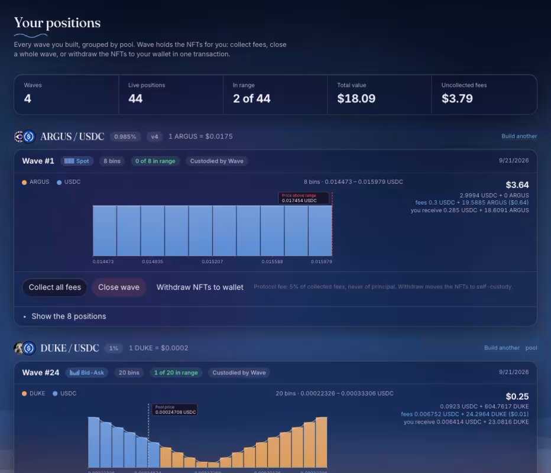Click the 0.015207 axis label on the chart

pos(212,262)
